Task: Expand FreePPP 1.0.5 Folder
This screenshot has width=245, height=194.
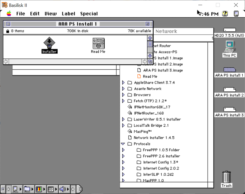Action: coord(123,150)
